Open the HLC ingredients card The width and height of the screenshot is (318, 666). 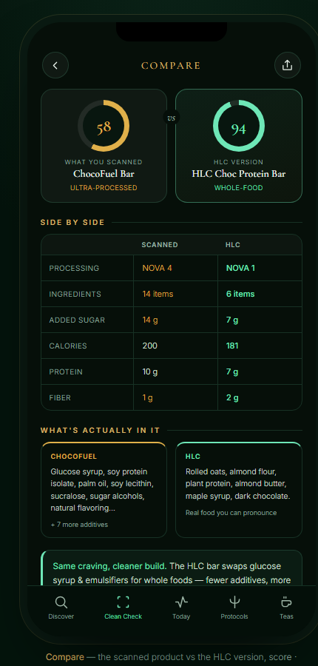pyautogui.click(x=239, y=490)
